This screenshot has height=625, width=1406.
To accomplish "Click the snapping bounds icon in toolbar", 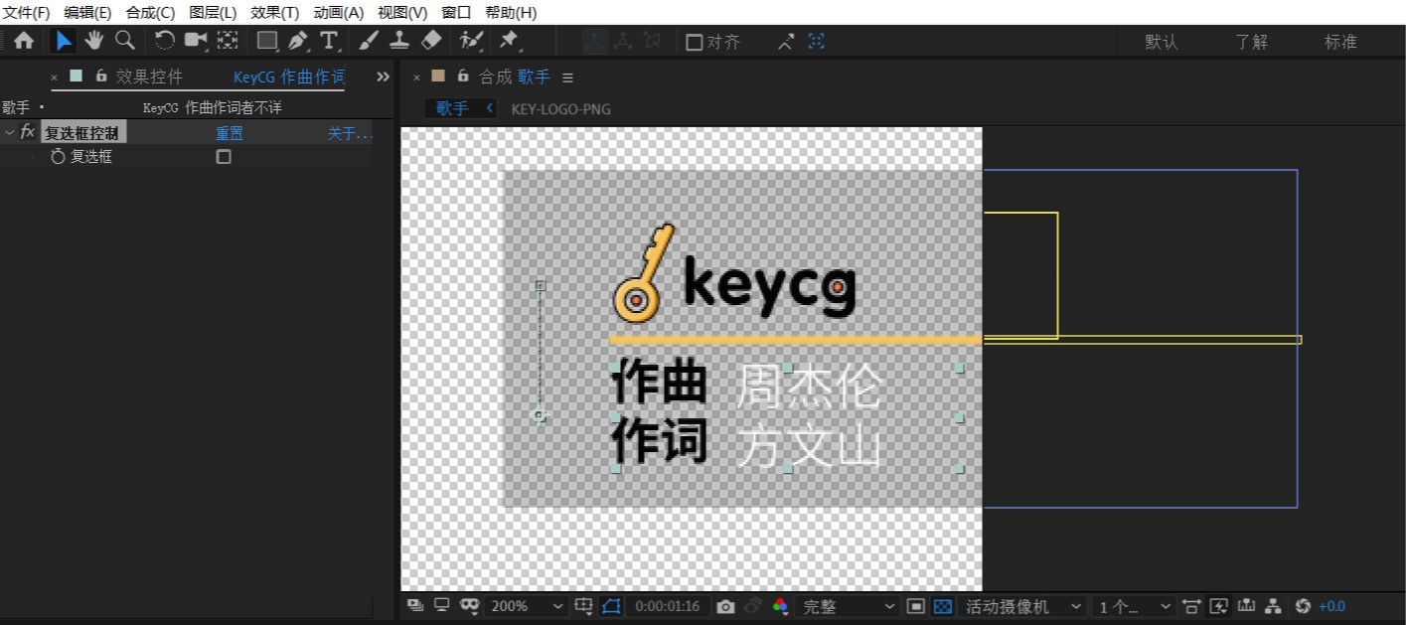I will [816, 42].
